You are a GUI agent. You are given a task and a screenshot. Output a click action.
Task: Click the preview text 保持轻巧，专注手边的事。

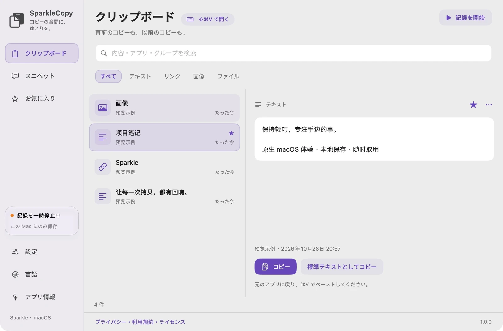(x=301, y=129)
